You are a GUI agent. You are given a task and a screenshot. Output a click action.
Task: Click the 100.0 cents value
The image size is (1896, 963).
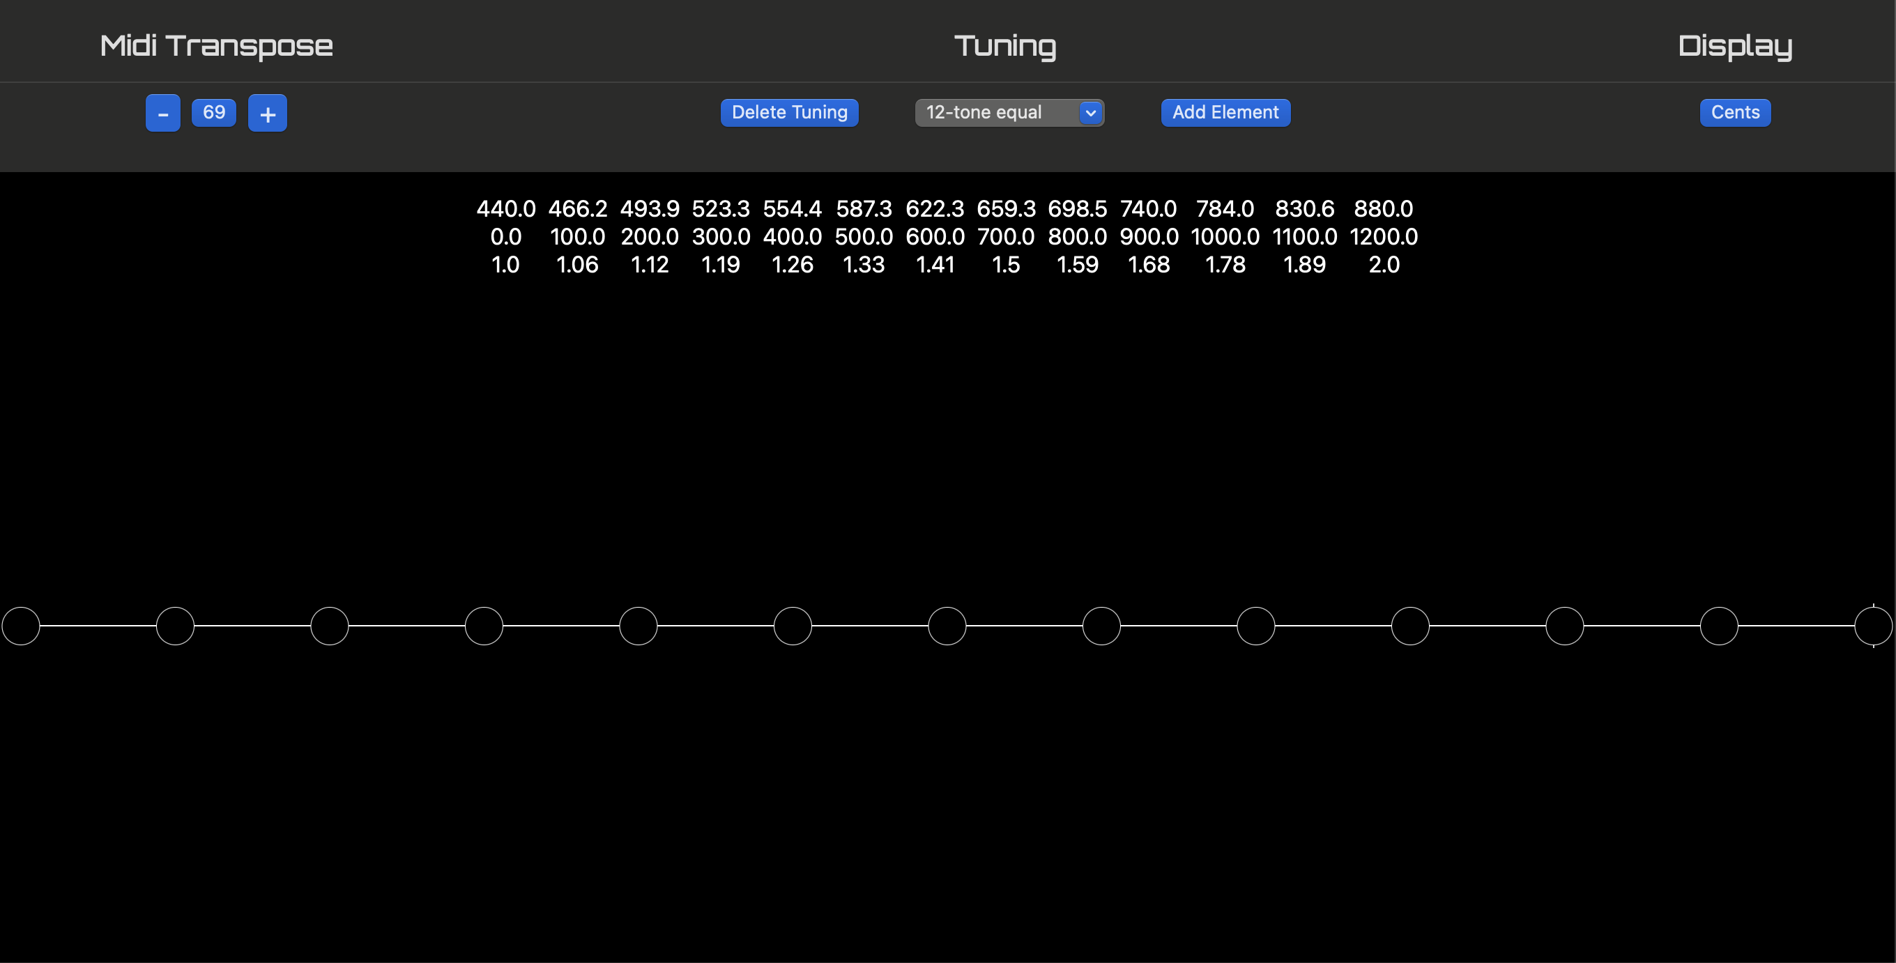point(578,237)
